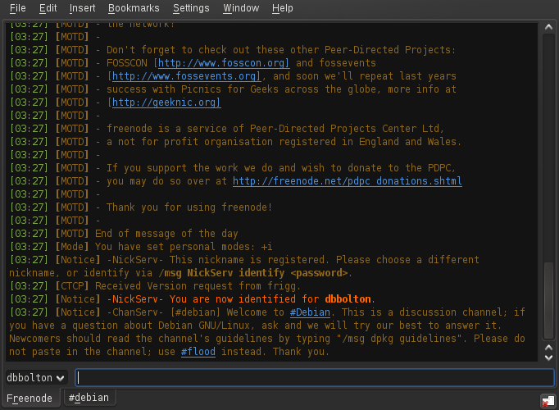The width and height of the screenshot is (559, 410).
Task: Open the Settings menu
Action: (x=191, y=8)
